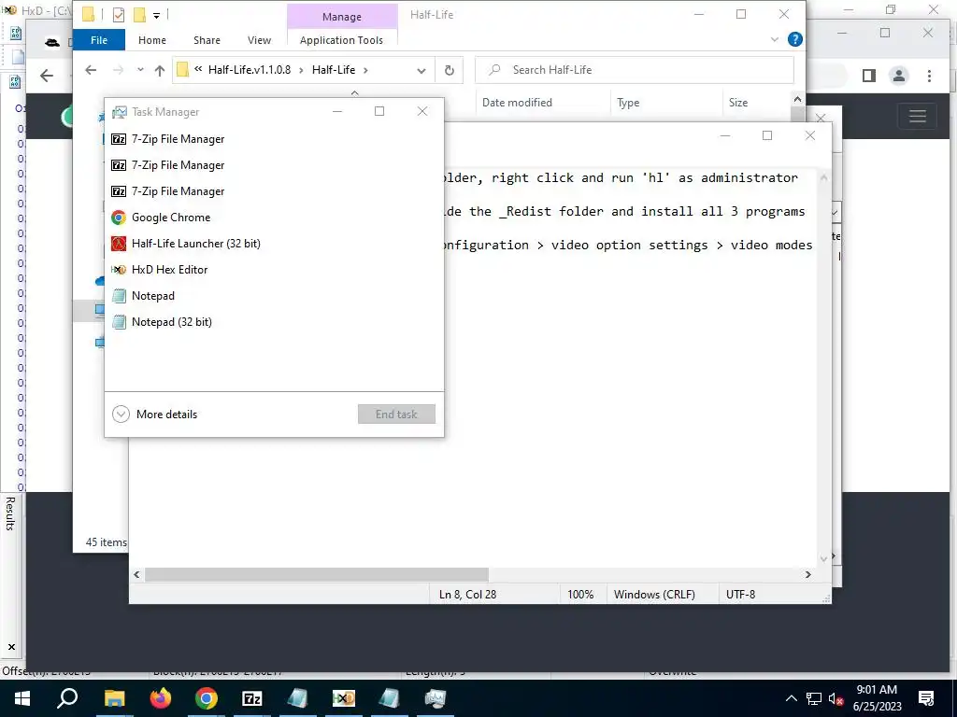Open the Chrome three-dot menu
957x717 pixels.
coord(929,76)
